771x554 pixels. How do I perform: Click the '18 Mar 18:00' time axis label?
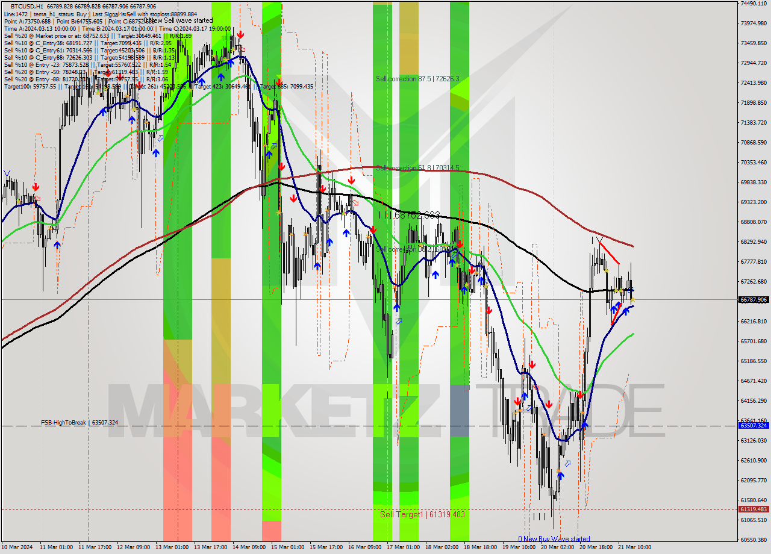point(482,547)
